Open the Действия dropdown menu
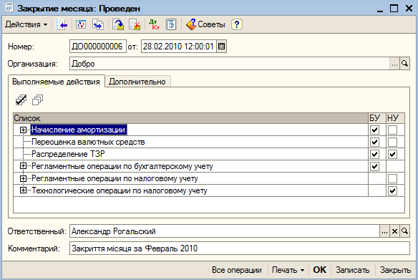418x280 pixels. click(26, 24)
